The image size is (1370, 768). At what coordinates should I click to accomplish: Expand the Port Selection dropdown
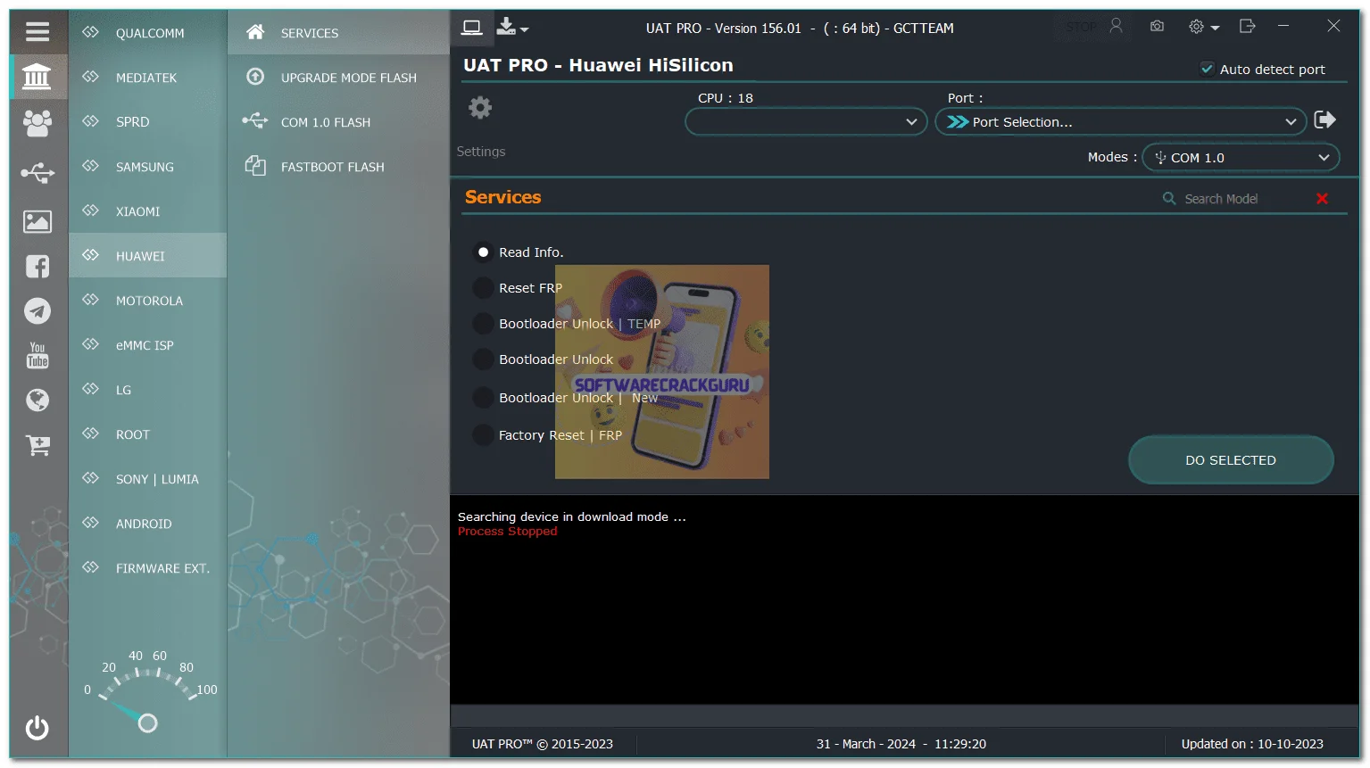tap(1120, 121)
